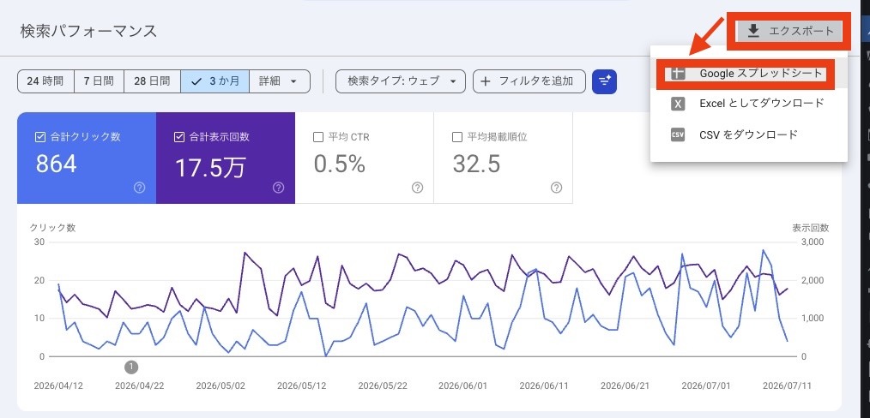Image resolution: width=870 pixels, height=418 pixels.
Task: Click the 0.5% CTR value
Action: tap(340, 164)
